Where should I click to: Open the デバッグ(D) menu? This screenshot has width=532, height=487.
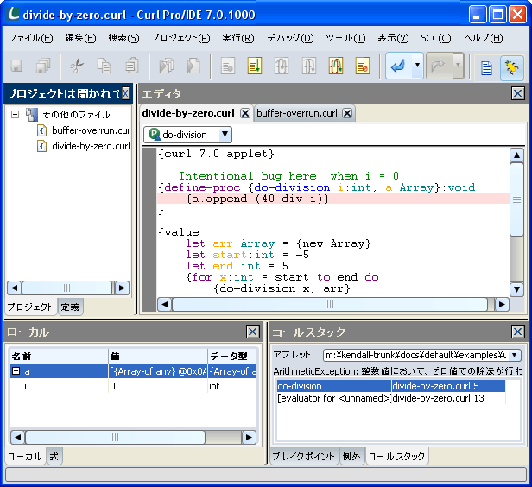pyautogui.click(x=290, y=38)
